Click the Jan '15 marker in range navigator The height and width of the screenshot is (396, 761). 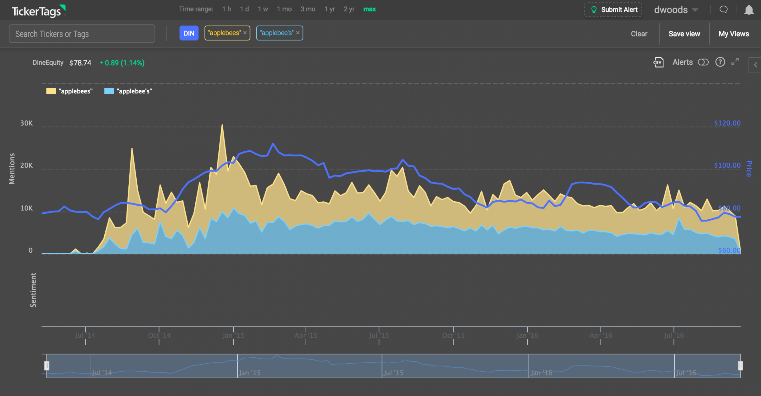click(x=250, y=373)
